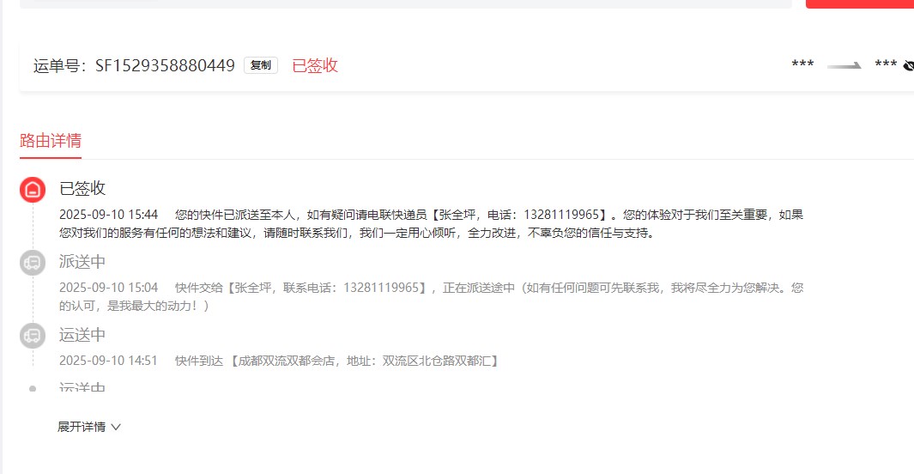Click the red button at top right
Screen dimensions: 914x474
859,3
